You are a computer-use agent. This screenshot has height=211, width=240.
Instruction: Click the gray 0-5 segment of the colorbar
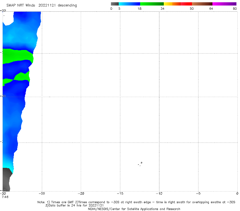point(115,4)
